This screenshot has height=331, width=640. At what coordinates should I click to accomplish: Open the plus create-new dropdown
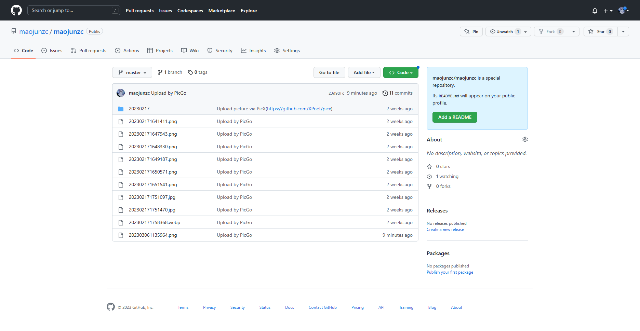[608, 11]
